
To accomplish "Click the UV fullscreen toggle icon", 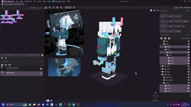I will (x=38, y=8).
